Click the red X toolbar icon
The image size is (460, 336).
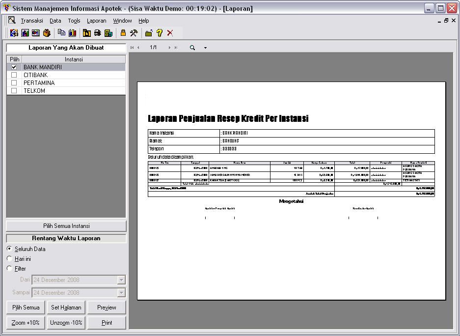click(170, 33)
